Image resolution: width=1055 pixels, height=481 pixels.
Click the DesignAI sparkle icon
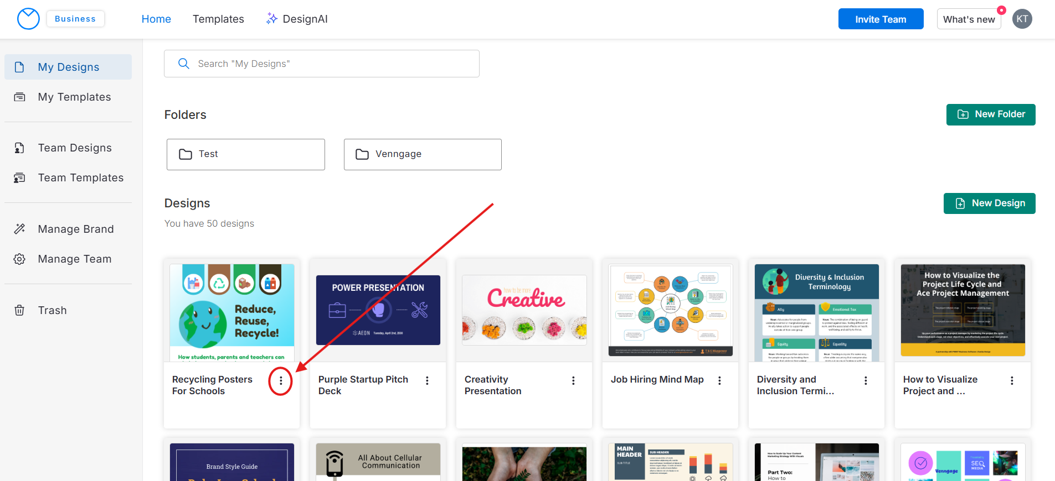271,19
